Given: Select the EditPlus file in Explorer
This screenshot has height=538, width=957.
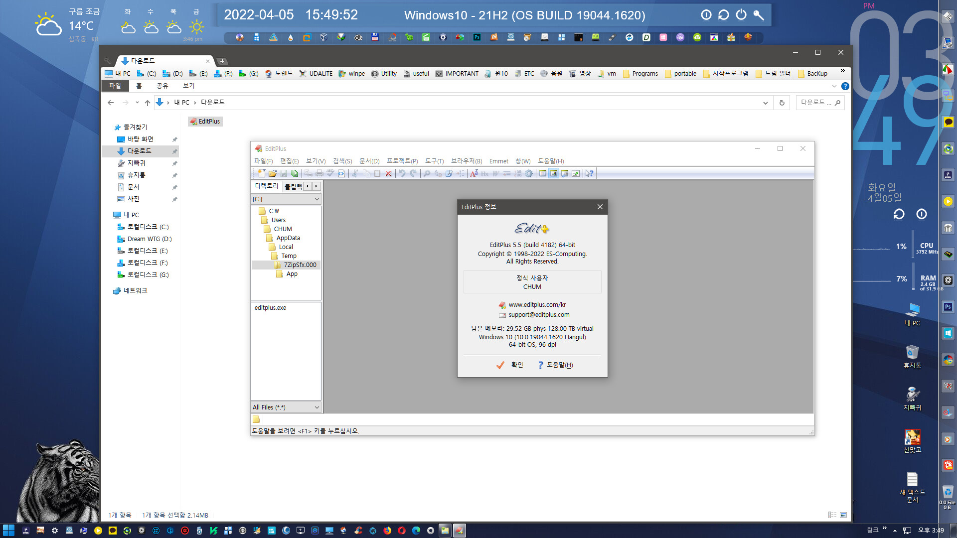Looking at the screenshot, I should point(205,122).
